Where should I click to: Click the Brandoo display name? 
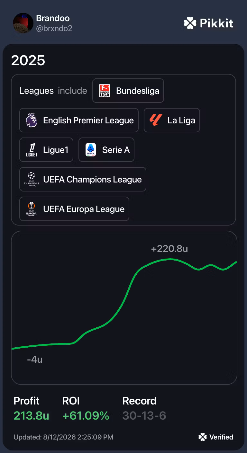53,18
